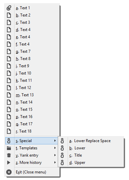This screenshot has width=129, height=180.
Task: Click the X icon beside Exit
Action: 9,172
